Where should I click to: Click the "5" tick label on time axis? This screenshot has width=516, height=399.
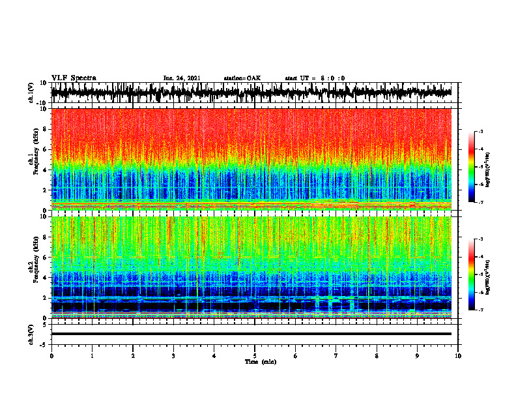tap(255, 356)
